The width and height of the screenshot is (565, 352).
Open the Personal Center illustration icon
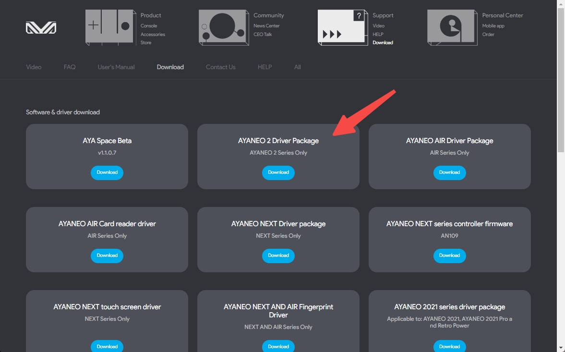(x=452, y=27)
